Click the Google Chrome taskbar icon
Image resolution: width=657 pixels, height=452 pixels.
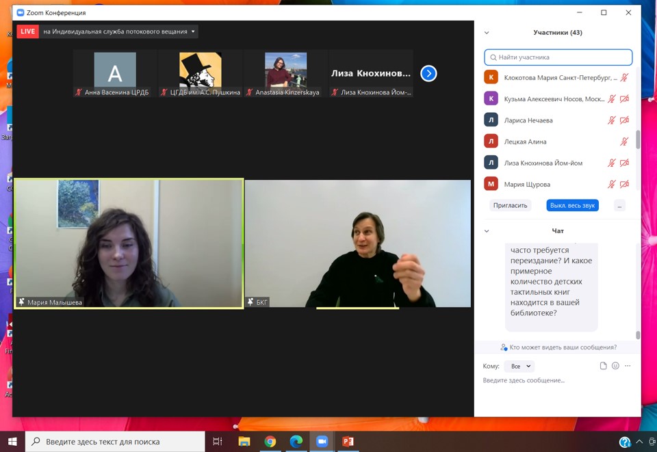point(270,441)
